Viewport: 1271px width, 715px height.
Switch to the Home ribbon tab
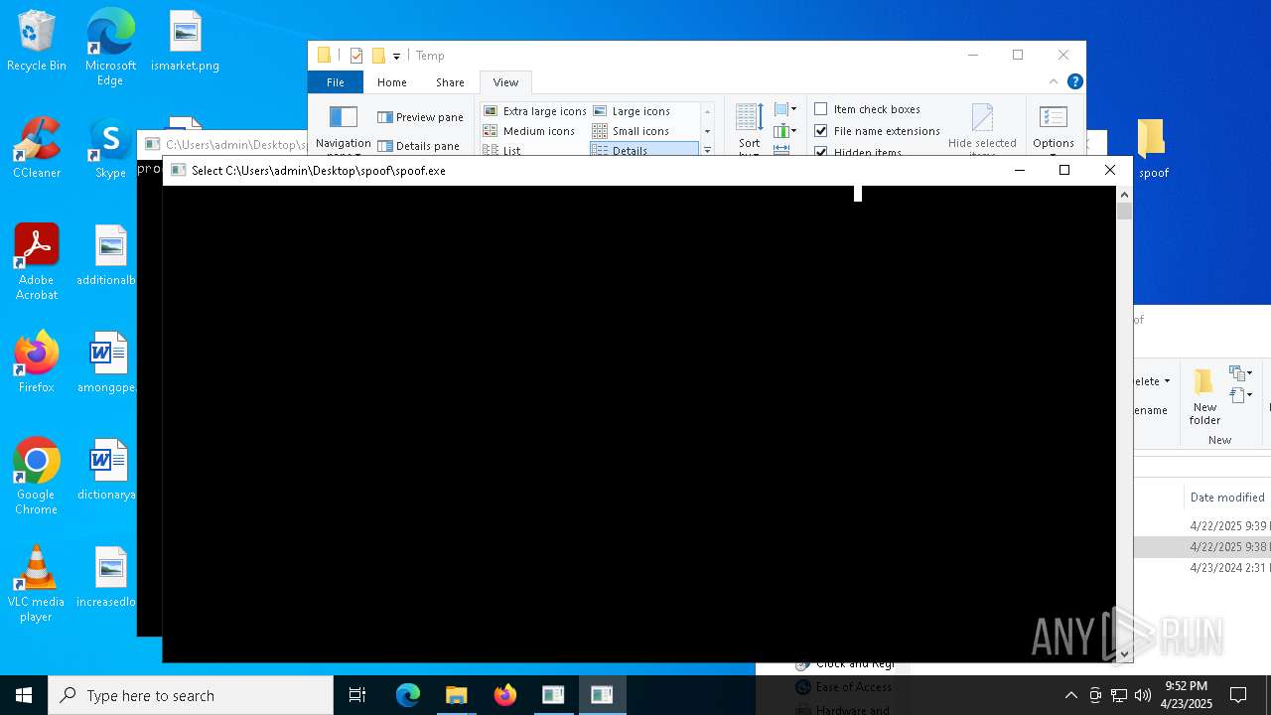click(x=391, y=82)
